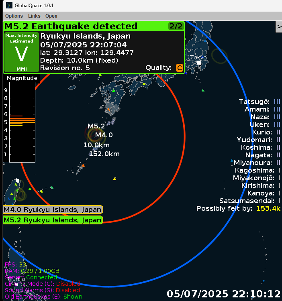Select the M4.0 Ryukyu Islands earthquake entry
The width and height of the screenshot is (282, 301).
click(x=53, y=209)
